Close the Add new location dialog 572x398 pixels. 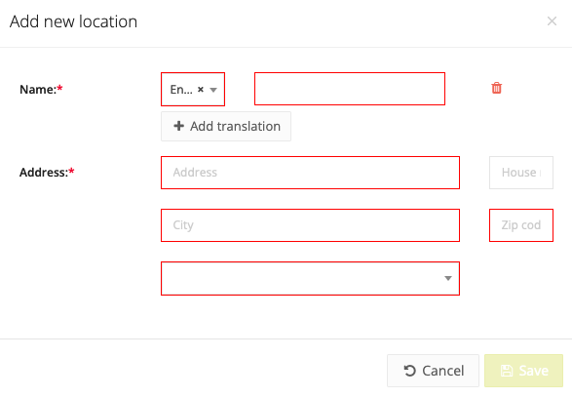click(x=552, y=21)
